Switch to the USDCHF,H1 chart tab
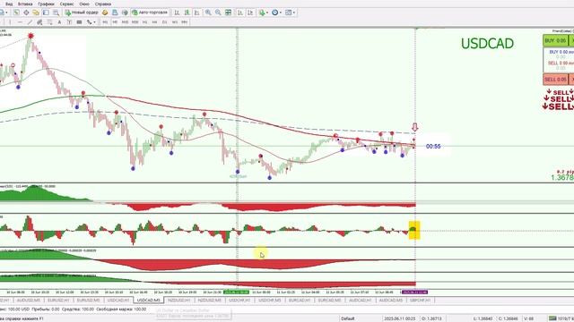Image resolution: width=574 pixels, height=322 pixels. click(x=239, y=301)
